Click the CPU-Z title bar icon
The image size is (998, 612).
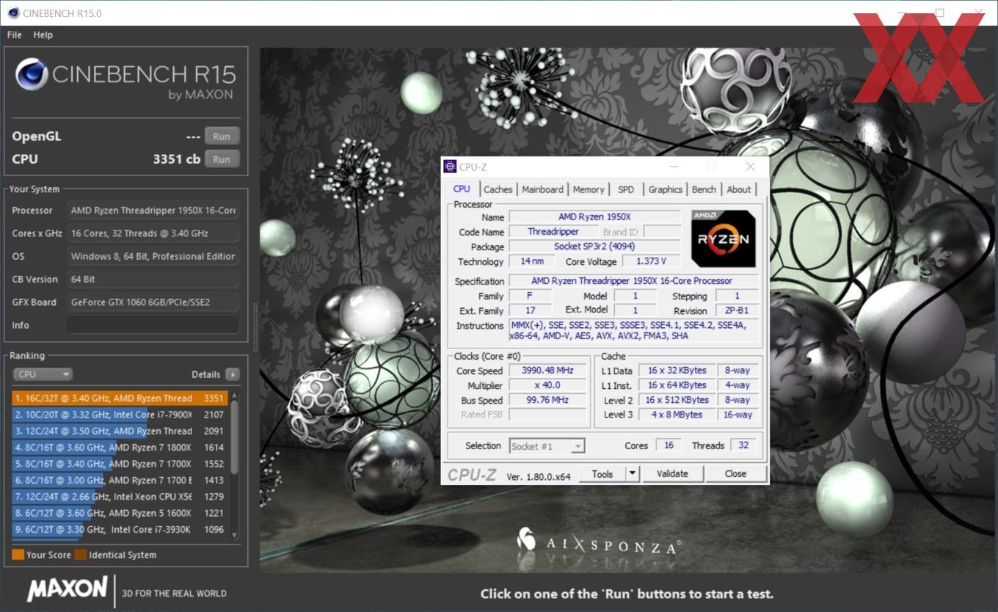click(x=450, y=167)
